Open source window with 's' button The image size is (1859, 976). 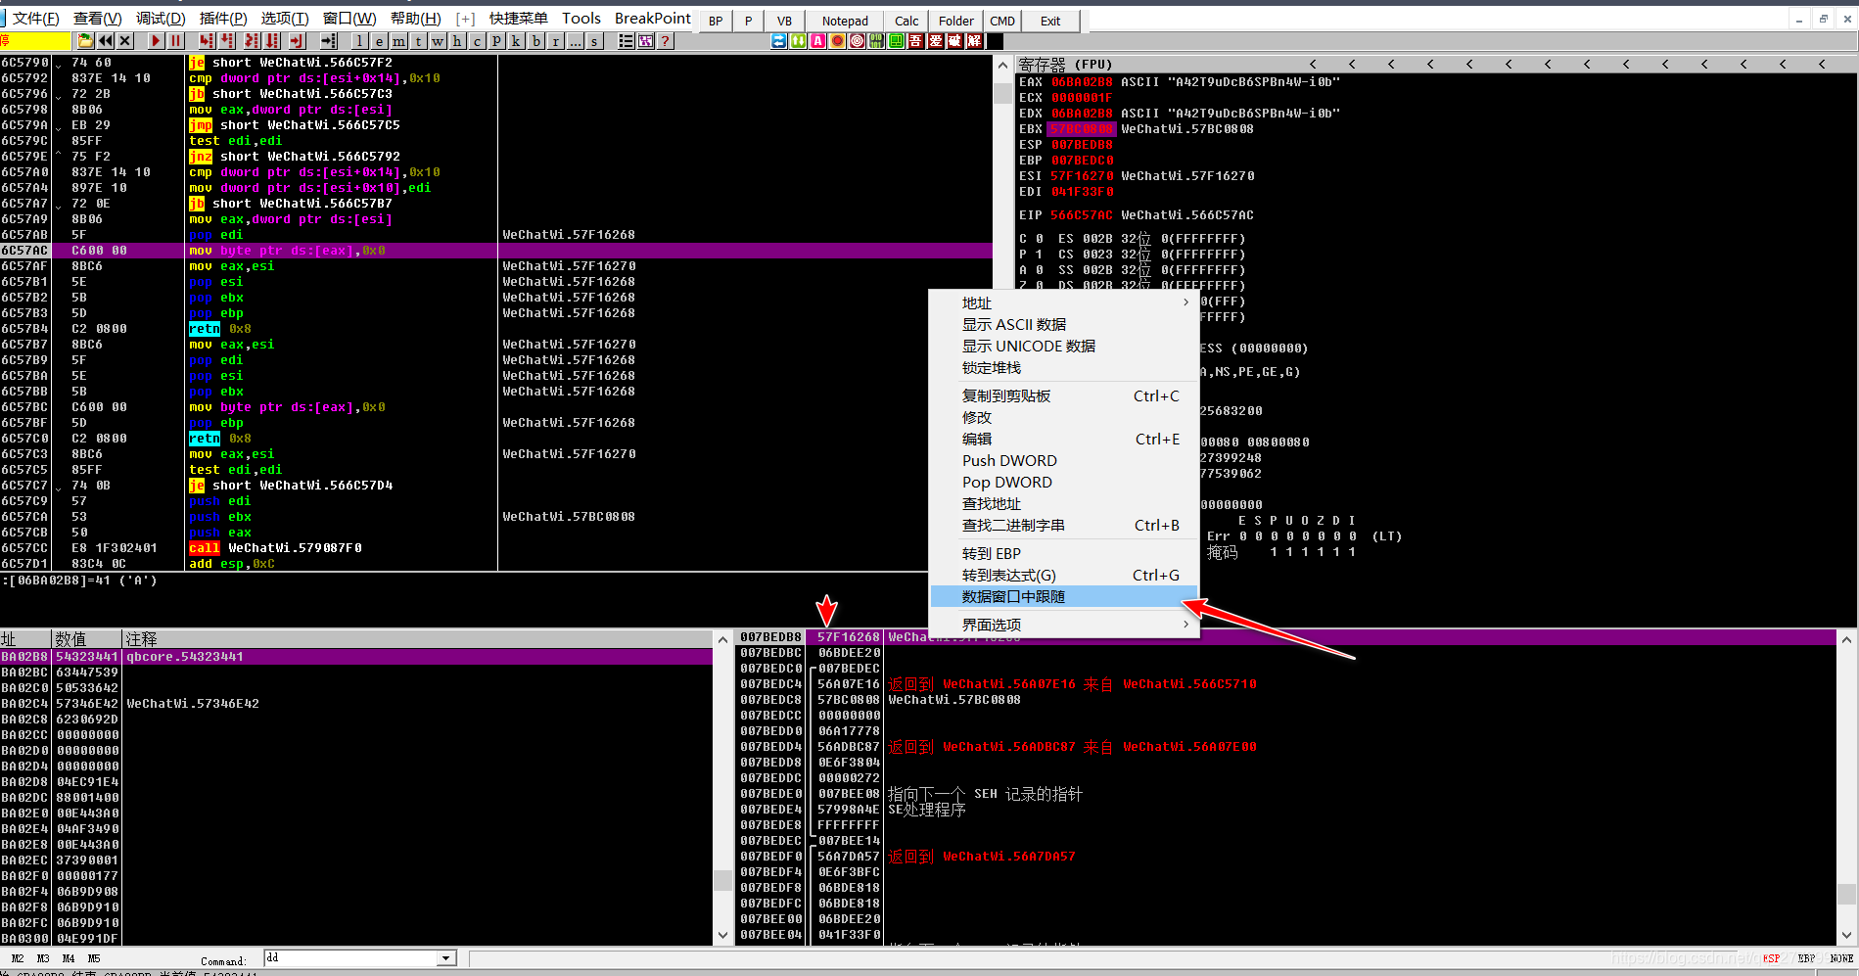[595, 41]
